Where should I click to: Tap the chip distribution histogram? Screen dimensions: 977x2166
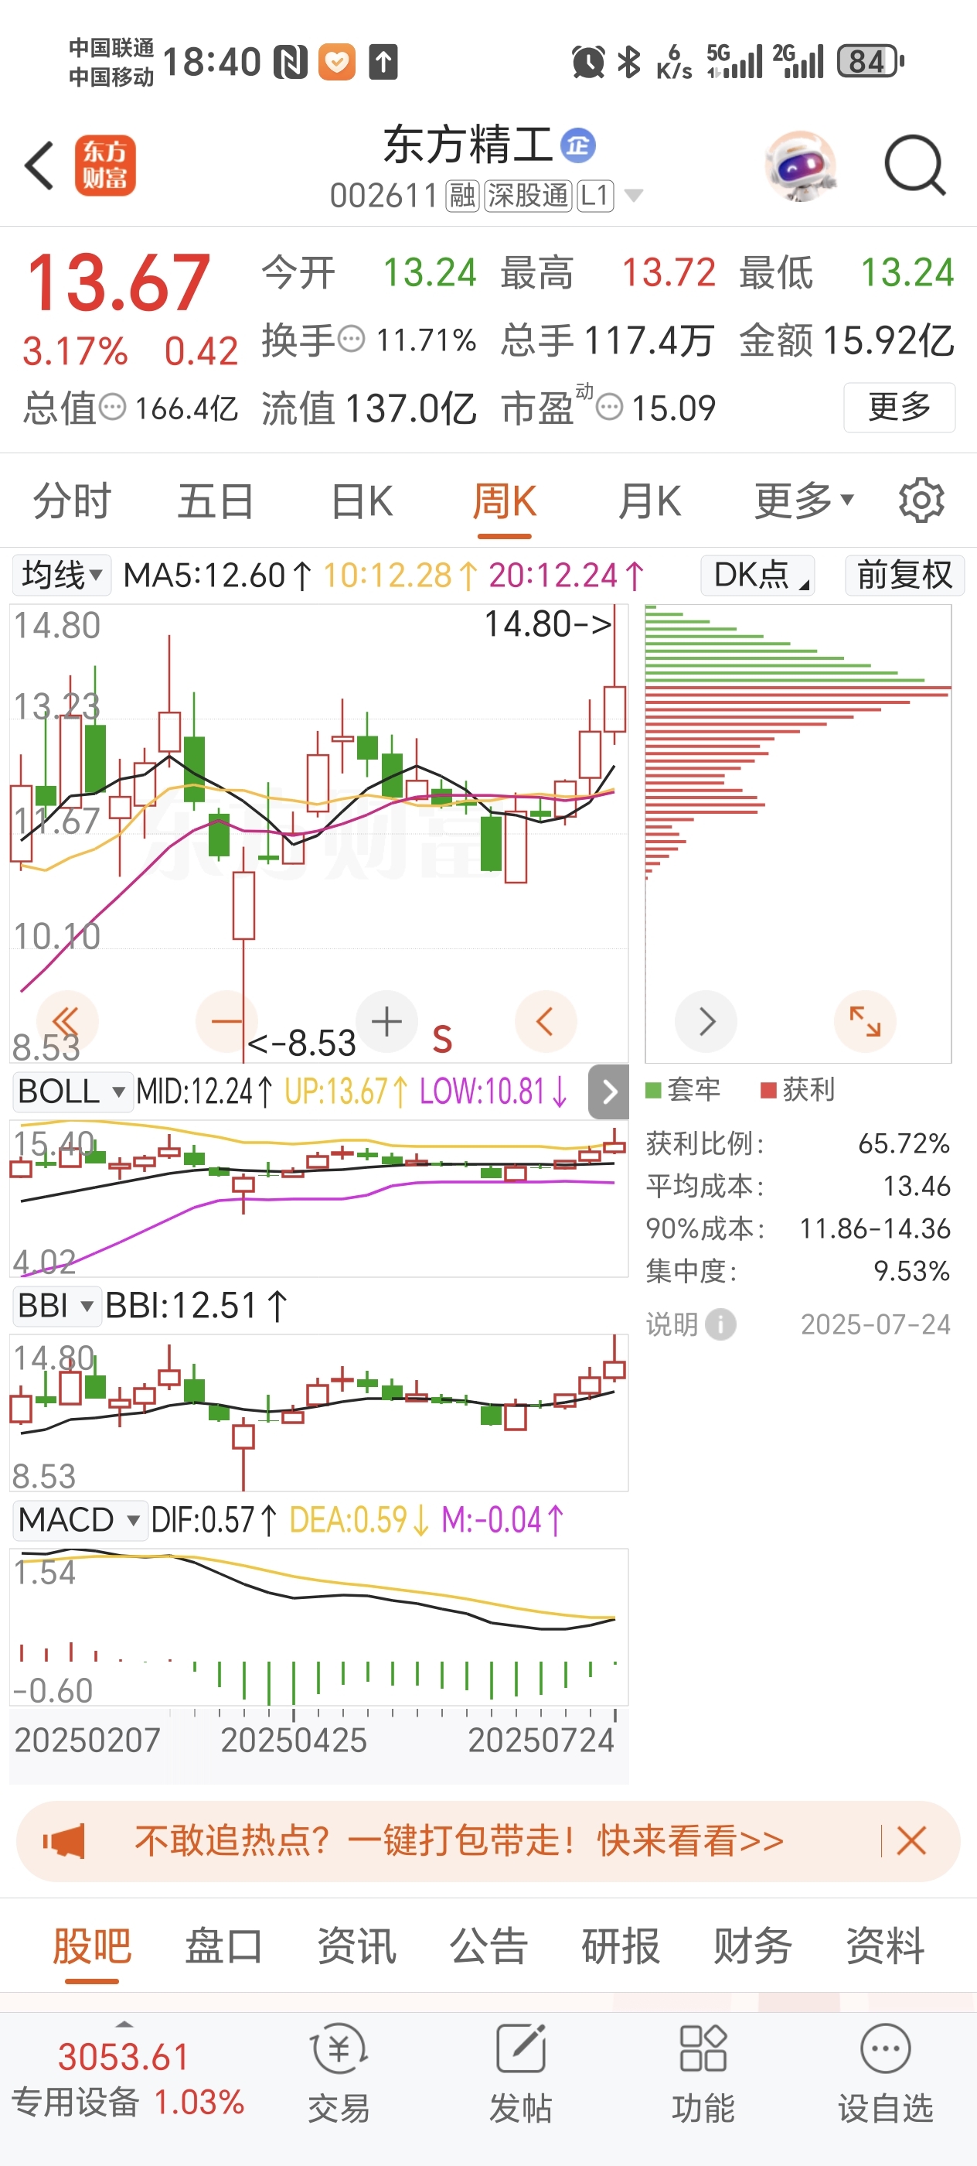tap(798, 833)
